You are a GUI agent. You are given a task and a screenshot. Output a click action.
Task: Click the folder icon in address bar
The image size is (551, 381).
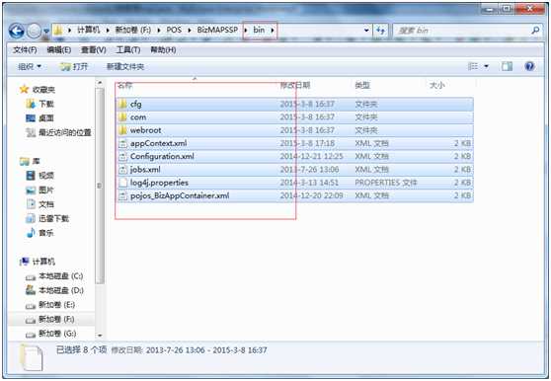[x=58, y=31]
